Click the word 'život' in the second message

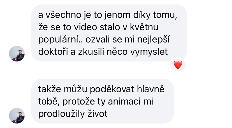click(98, 114)
